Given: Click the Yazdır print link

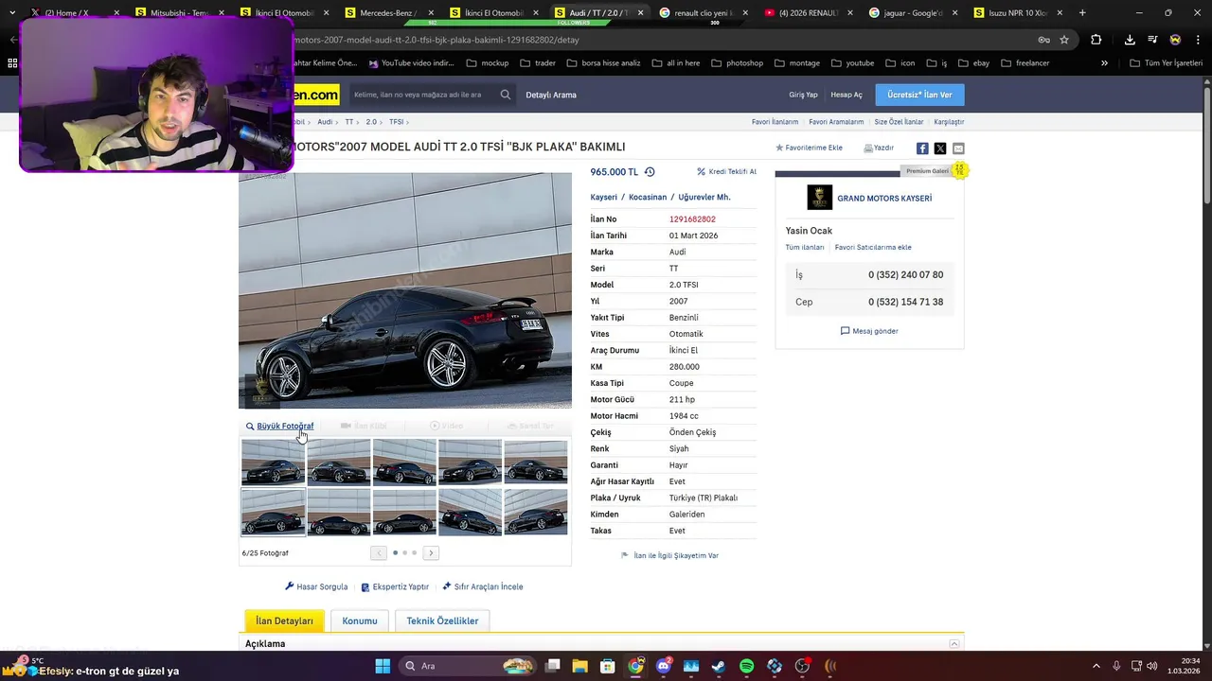Looking at the screenshot, I should pos(879,148).
